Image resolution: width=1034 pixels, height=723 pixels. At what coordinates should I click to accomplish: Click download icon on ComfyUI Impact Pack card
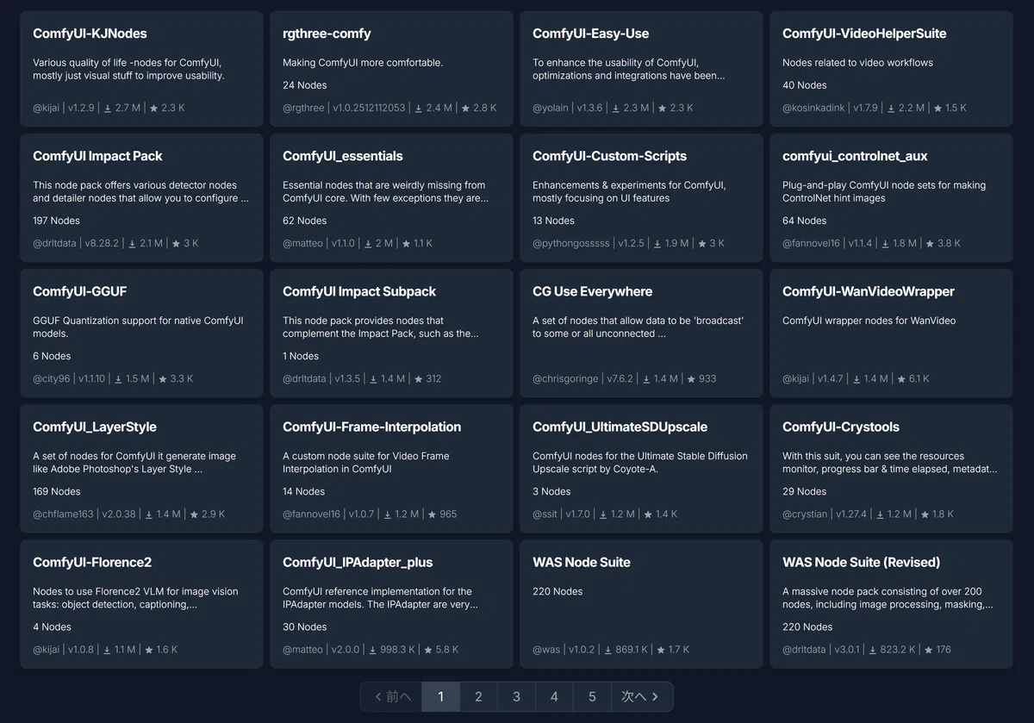[133, 244]
